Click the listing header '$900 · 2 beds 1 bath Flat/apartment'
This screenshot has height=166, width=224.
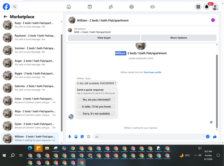[92, 32]
